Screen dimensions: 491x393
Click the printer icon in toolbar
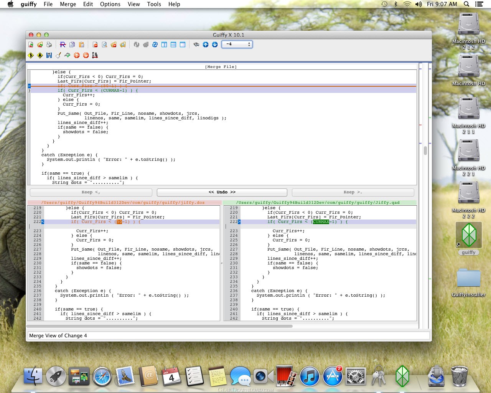(49, 45)
